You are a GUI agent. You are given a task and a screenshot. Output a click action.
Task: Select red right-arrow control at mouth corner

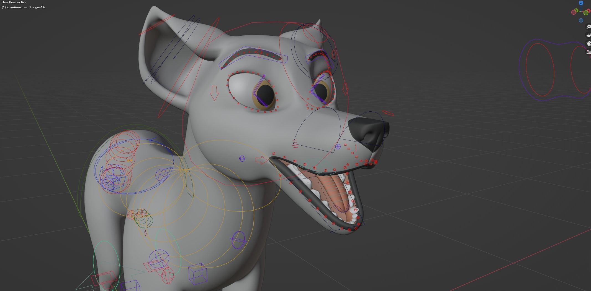coord(261,159)
